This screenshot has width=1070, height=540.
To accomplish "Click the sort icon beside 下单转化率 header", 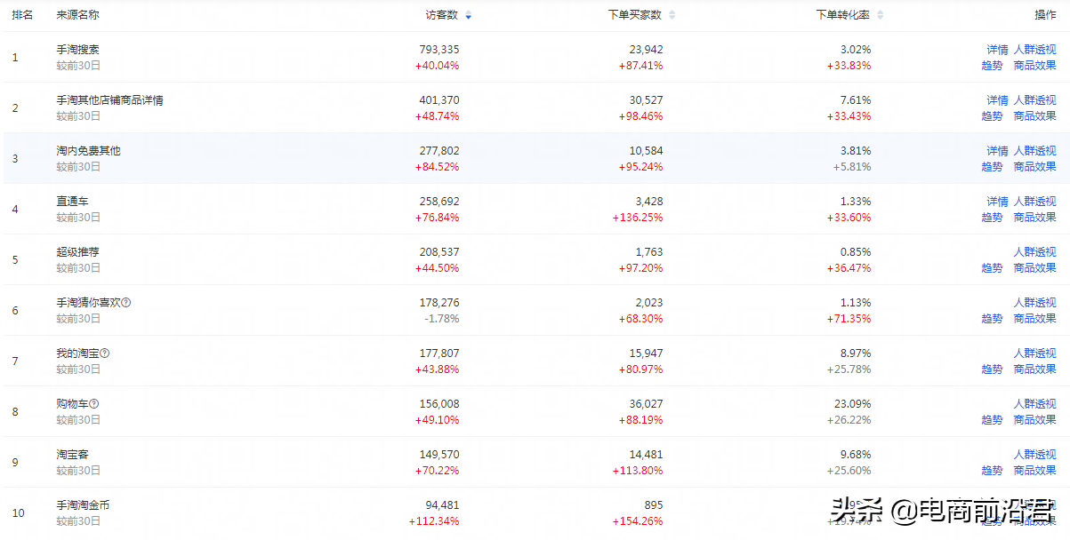I will coord(880,15).
